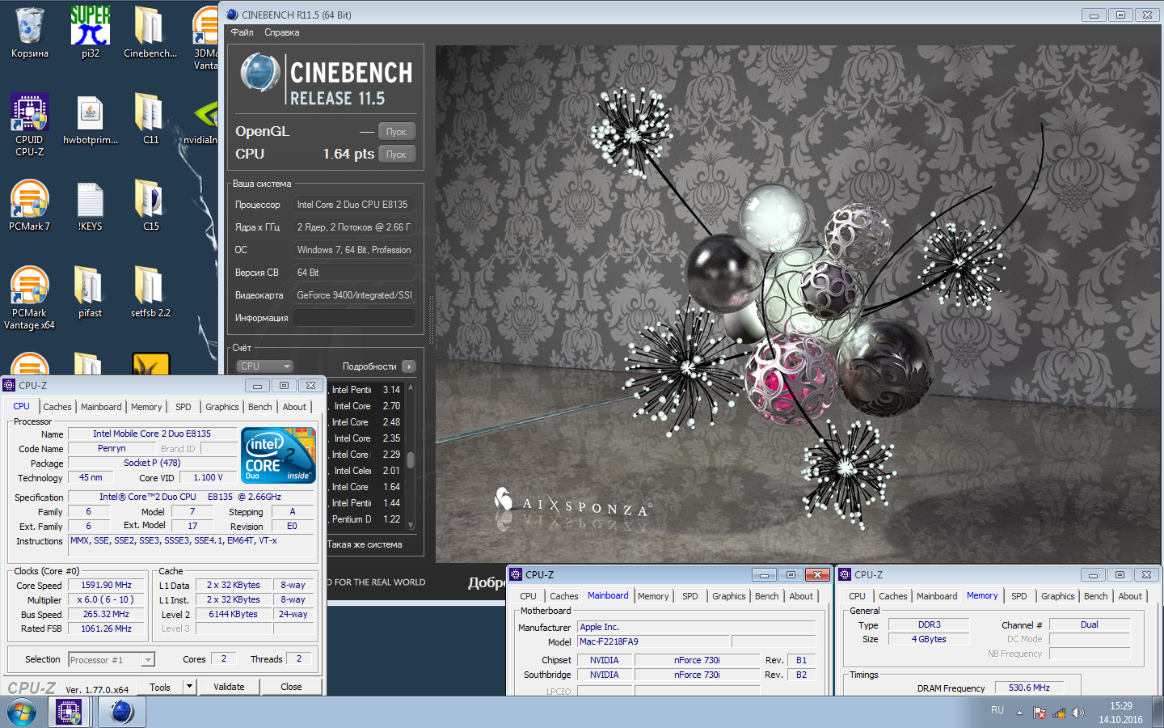Open the setfsb 2.2 folder icon
The image size is (1164, 728).
[x=150, y=292]
